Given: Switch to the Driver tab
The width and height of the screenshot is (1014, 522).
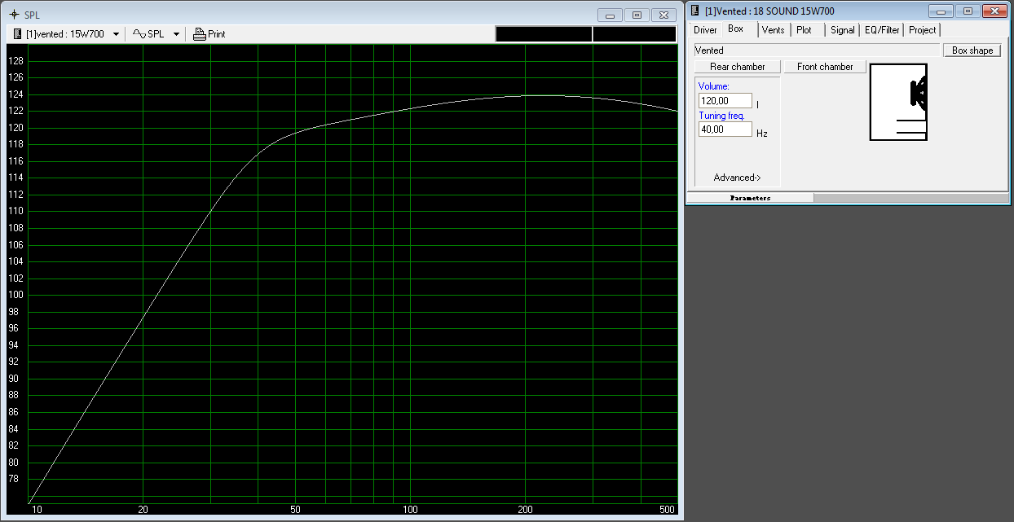Looking at the screenshot, I should pos(705,30).
